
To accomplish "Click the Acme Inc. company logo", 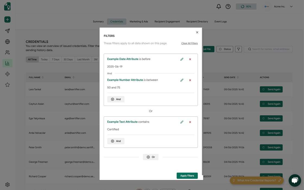I will pos(267,7).
